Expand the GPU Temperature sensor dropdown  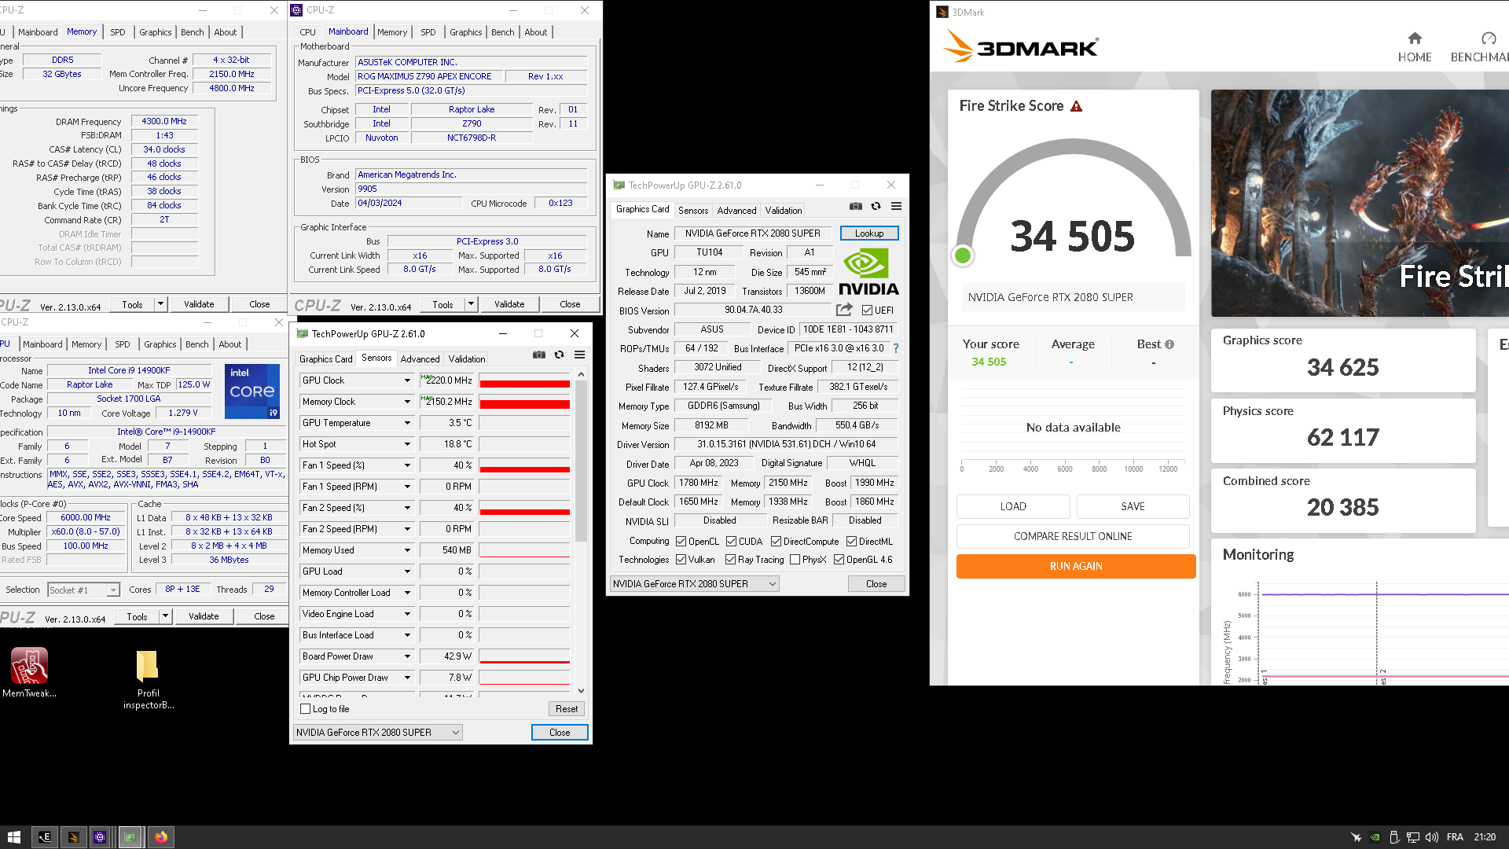point(407,423)
